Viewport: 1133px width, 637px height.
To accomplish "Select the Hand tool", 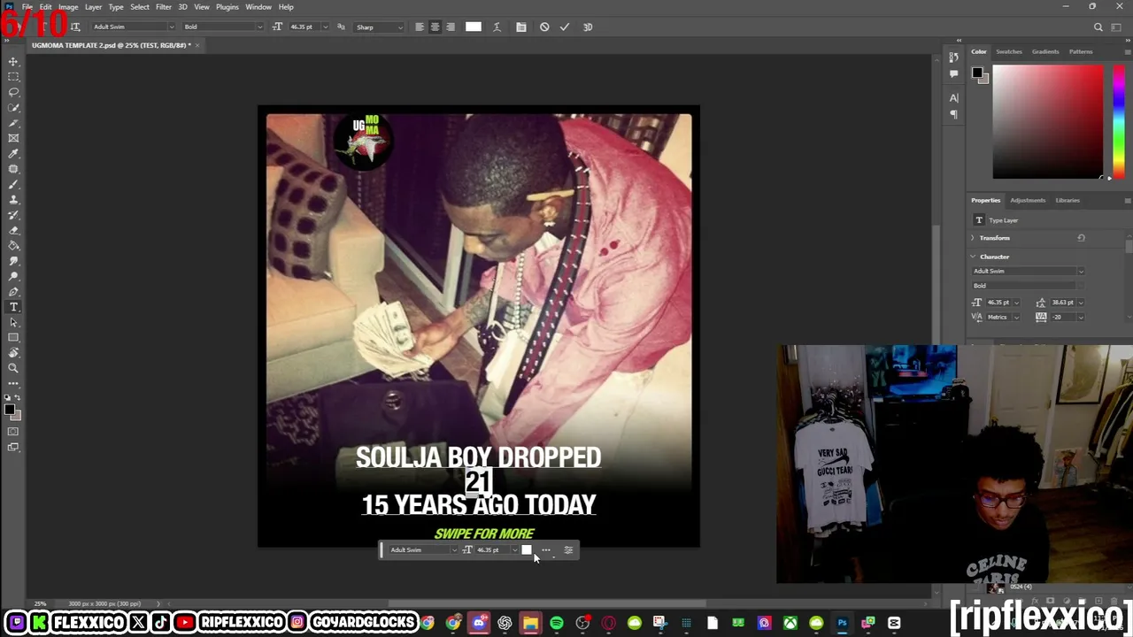I will [x=13, y=353].
